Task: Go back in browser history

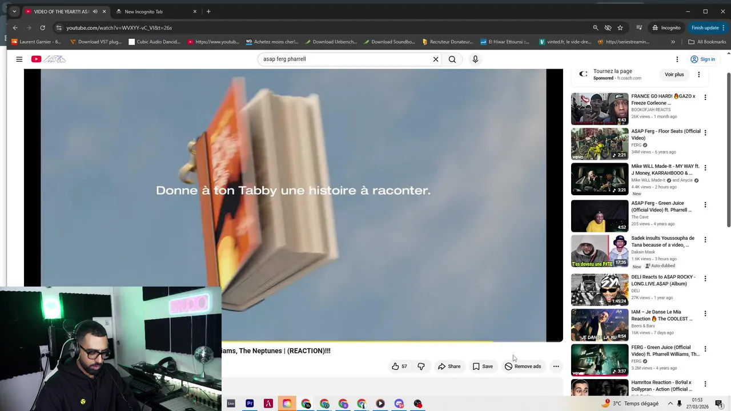Action: (x=15, y=27)
